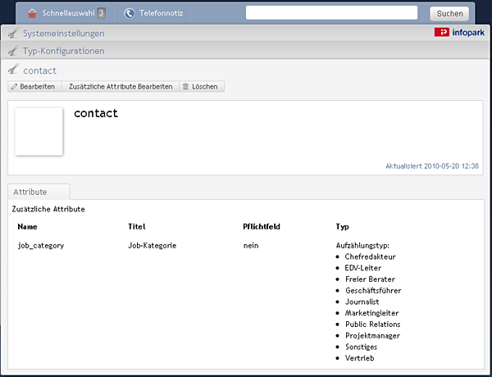The width and height of the screenshot is (492, 377).
Task: Click the Geschäftsführer list entry
Action: (373, 290)
